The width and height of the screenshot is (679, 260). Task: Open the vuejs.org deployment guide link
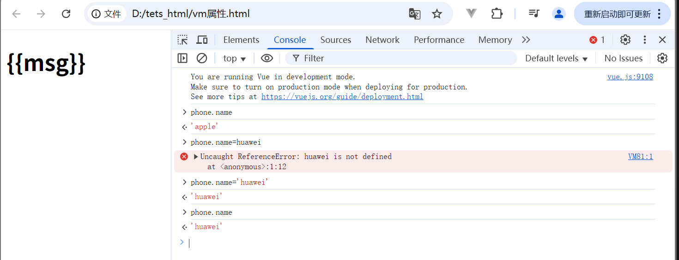(342, 97)
